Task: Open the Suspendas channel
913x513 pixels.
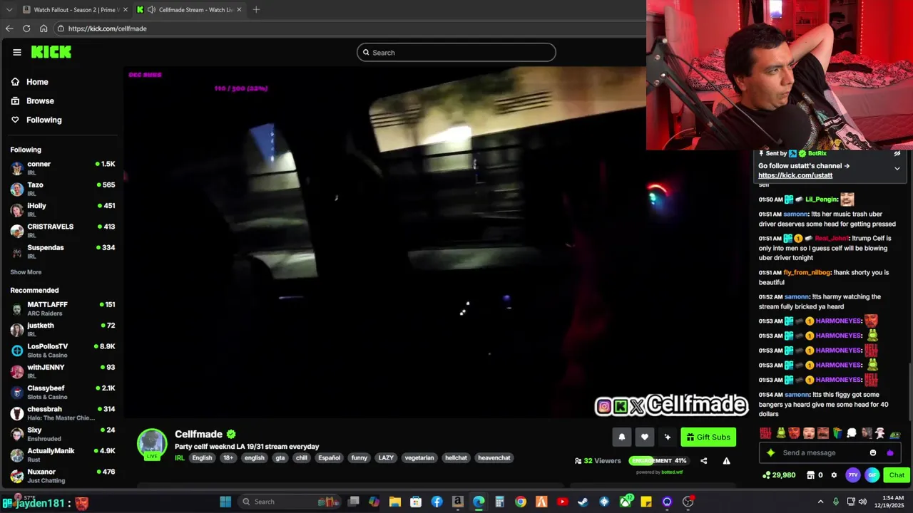Action: point(63,252)
